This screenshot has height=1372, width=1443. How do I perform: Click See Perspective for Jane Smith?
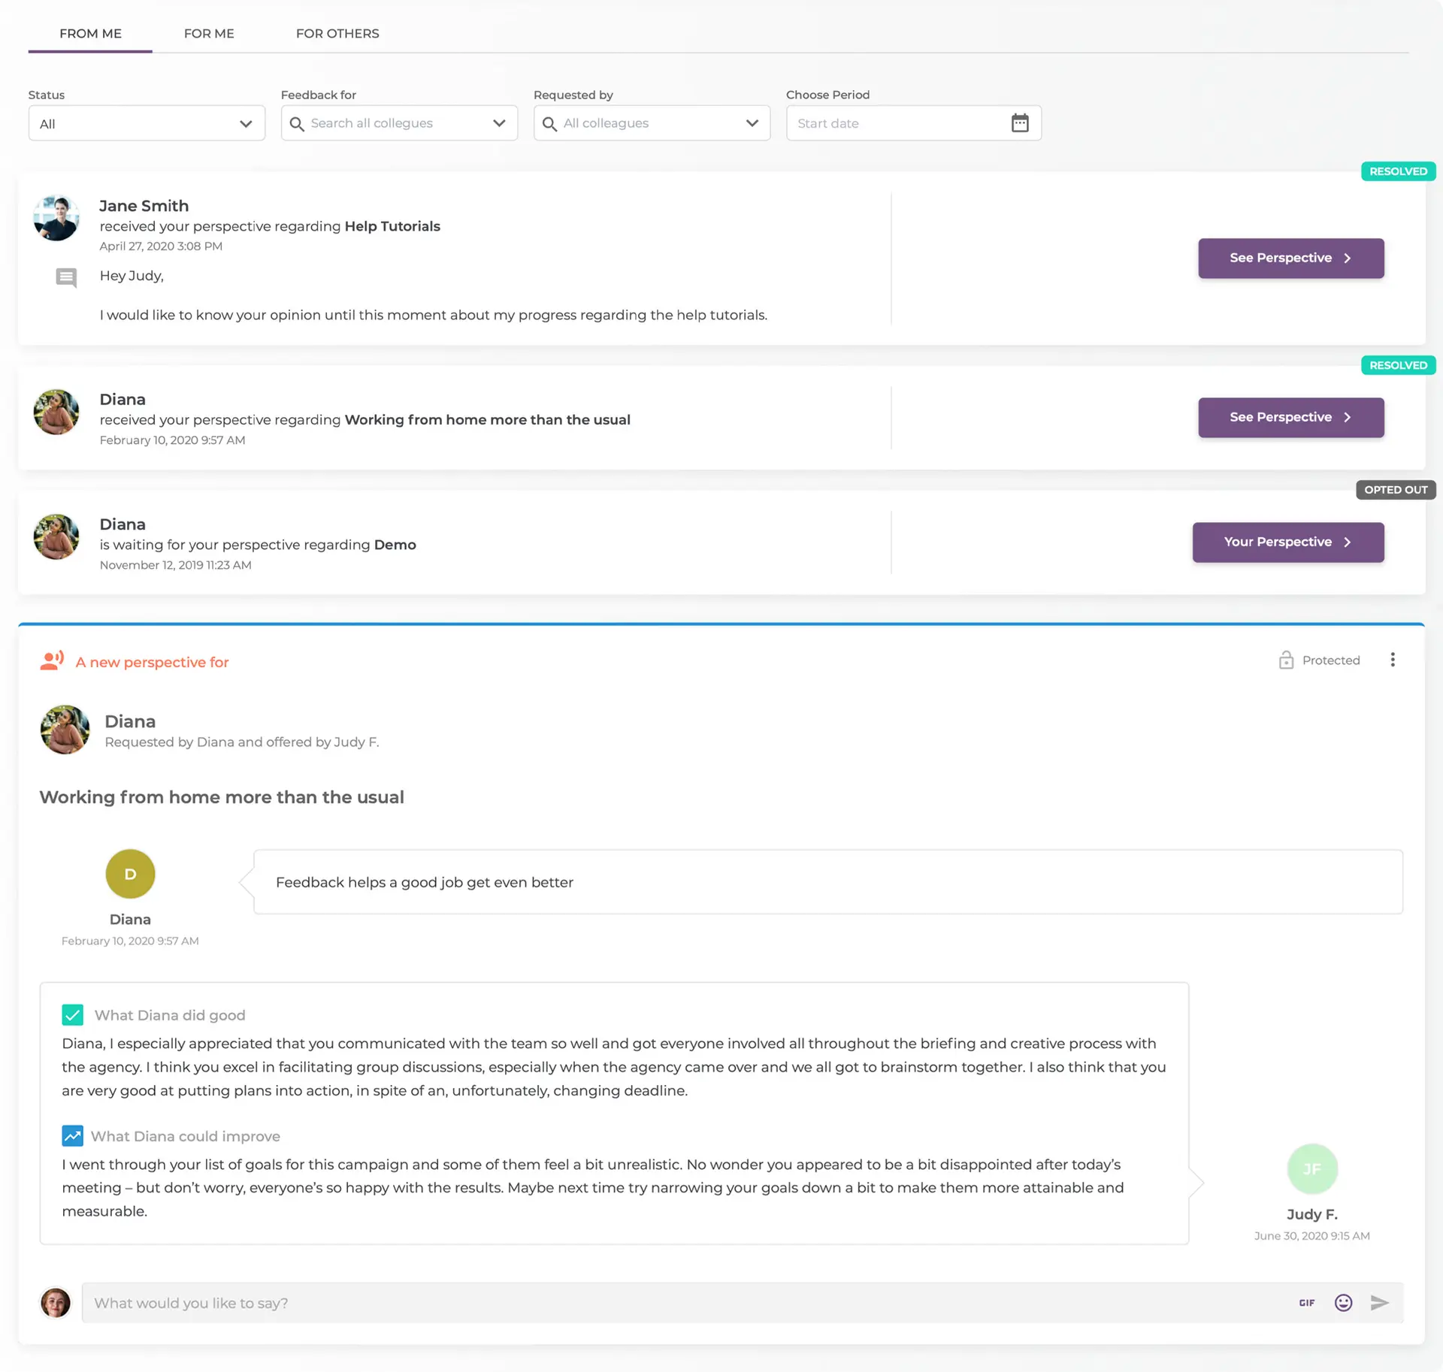point(1290,258)
